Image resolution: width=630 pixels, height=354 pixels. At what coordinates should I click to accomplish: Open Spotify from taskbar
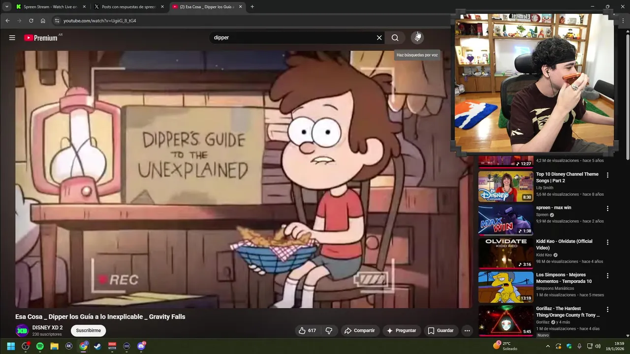(40, 346)
